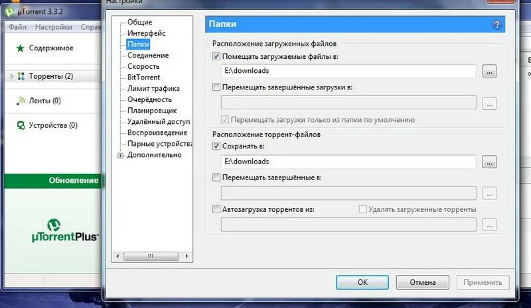Click the Отмена button
This screenshot has height=308, width=531.
point(423,282)
